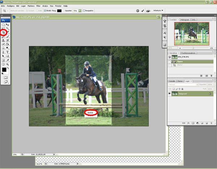Open Character panel icon in dock
This screenshot has width=217, height=169.
tap(165, 33)
